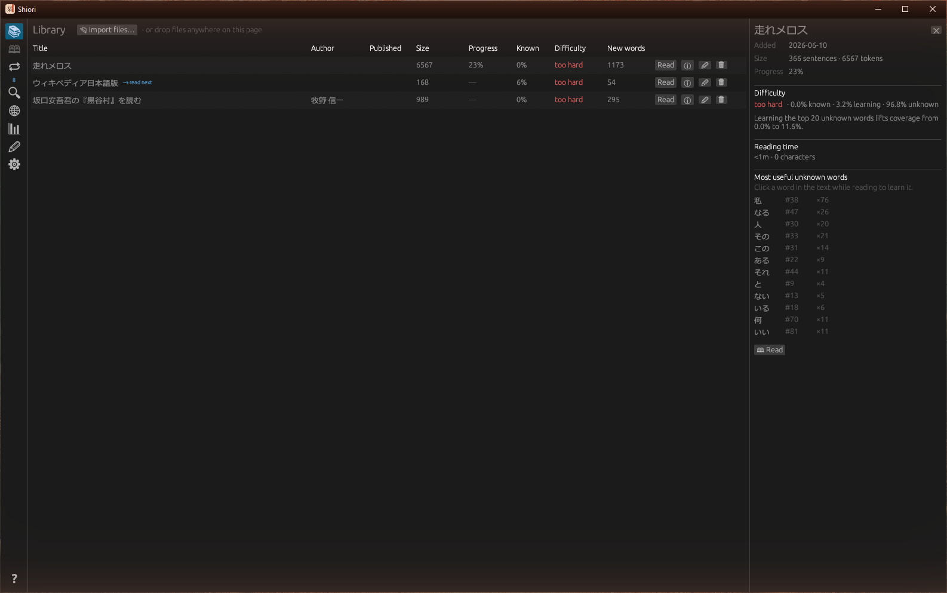Open the search magnifier in sidebar

(x=14, y=93)
